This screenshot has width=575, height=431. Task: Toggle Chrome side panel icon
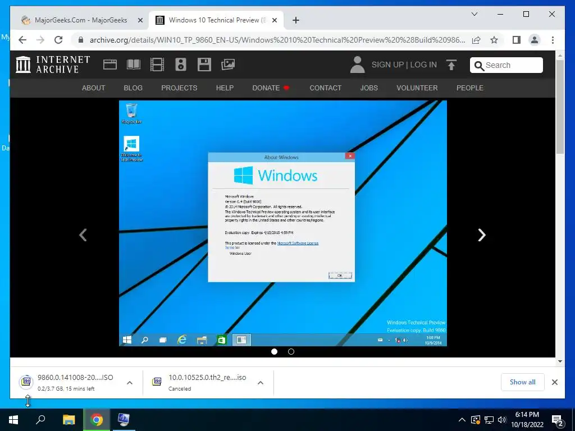517,40
